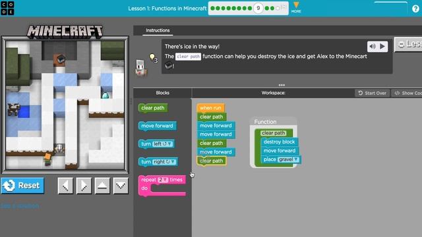The height and width of the screenshot is (237, 422).
Task: Open the turn left direction dropdown
Action: coord(162,144)
